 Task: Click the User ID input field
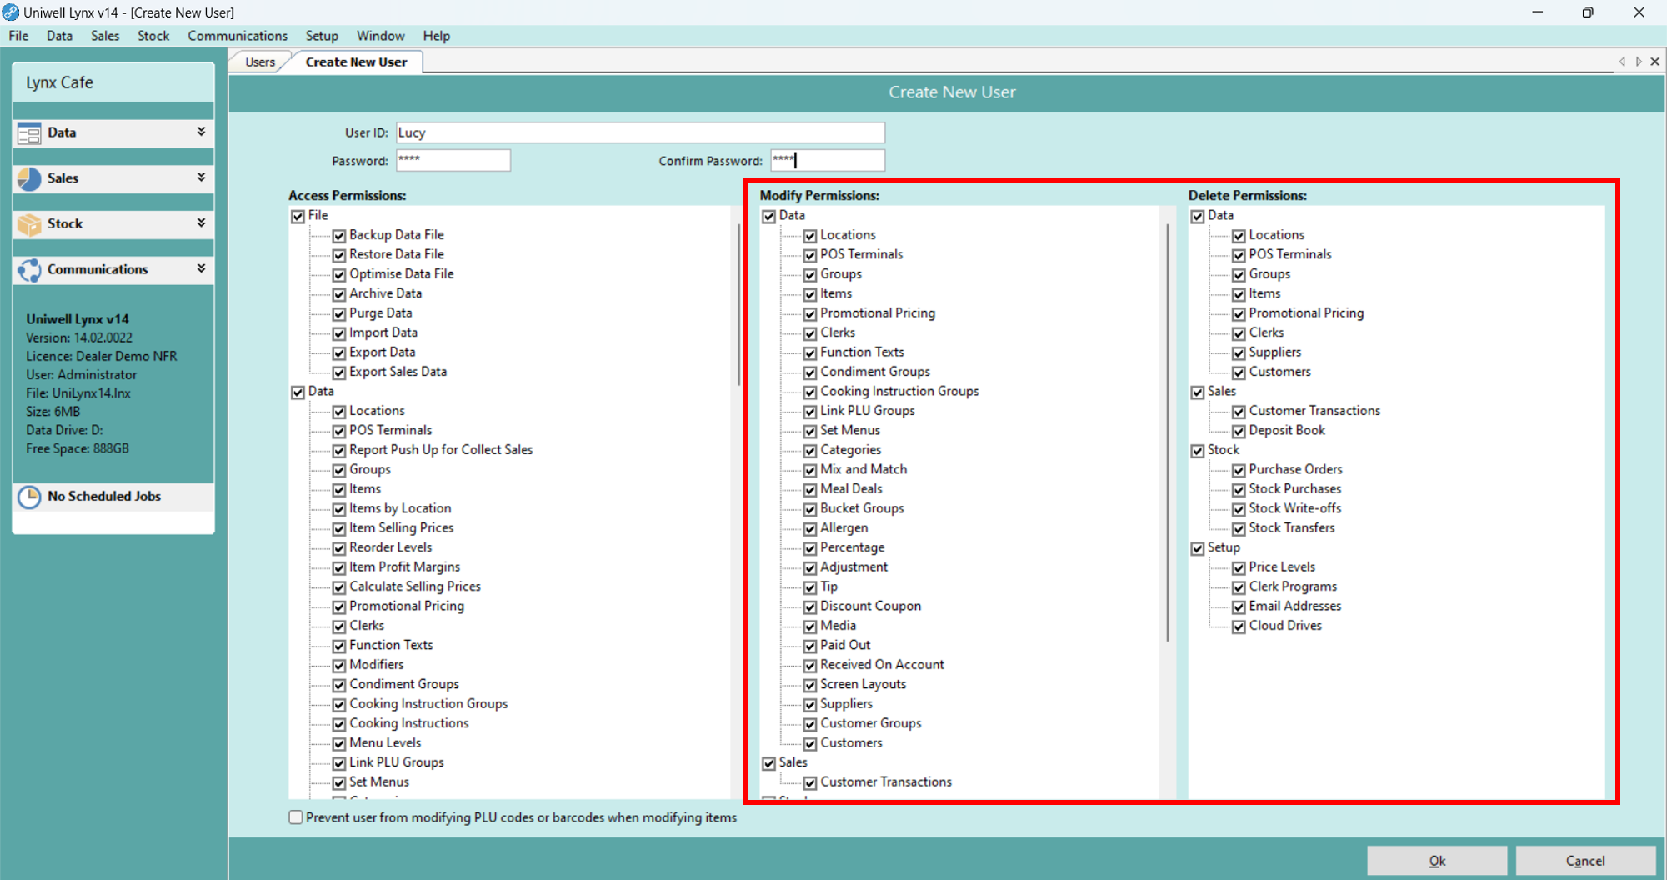pyautogui.click(x=640, y=132)
